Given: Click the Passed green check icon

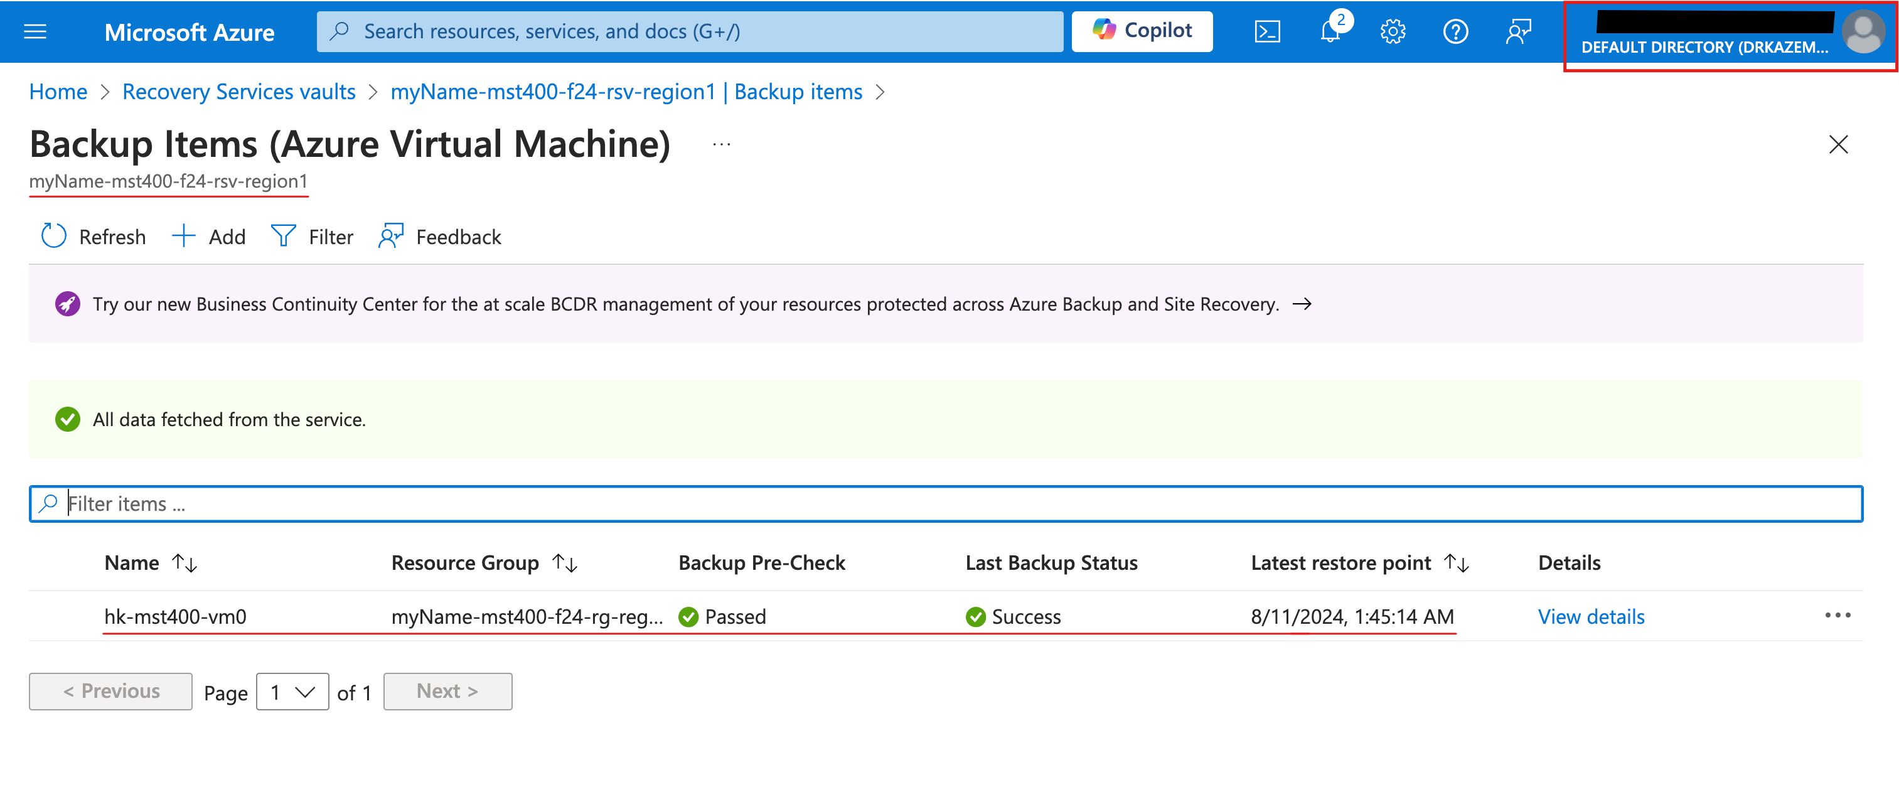Looking at the screenshot, I should coord(688,616).
